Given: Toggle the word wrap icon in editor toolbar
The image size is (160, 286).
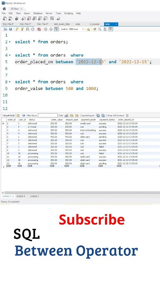Looking at the screenshot, I should pos(111,29).
